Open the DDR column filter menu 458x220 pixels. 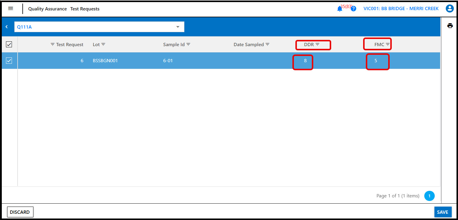(x=317, y=45)
